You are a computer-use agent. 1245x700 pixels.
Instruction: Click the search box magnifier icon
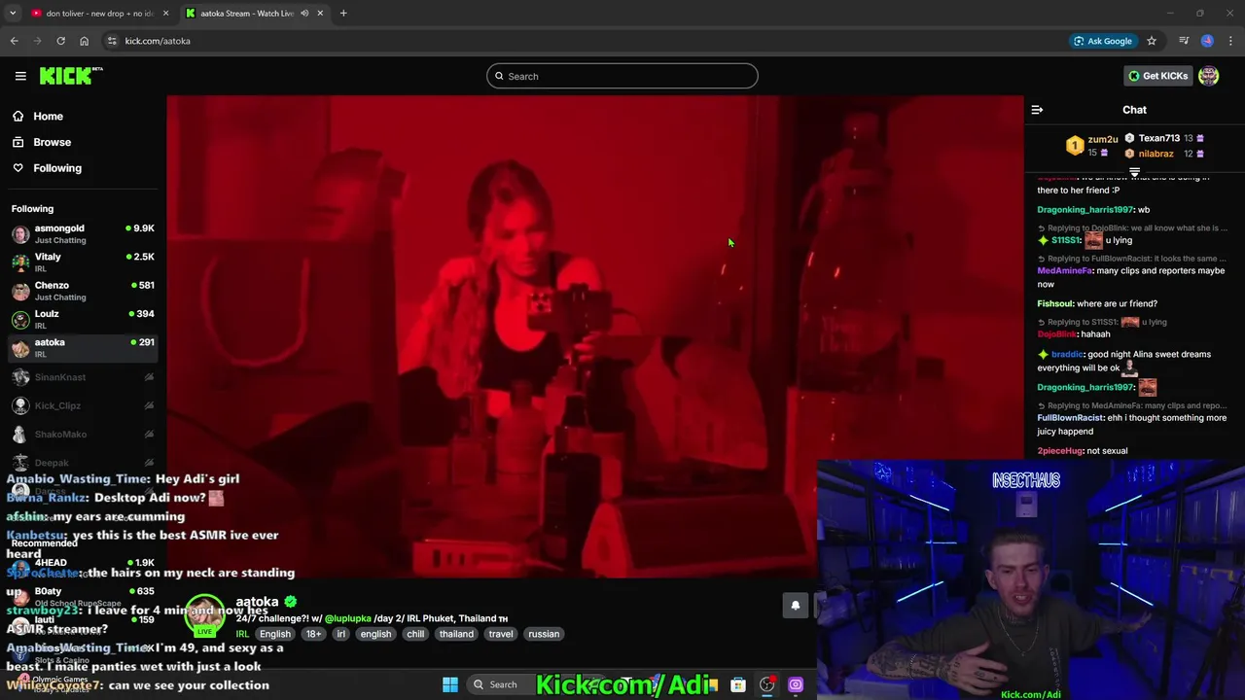click(x=499, y=76)
